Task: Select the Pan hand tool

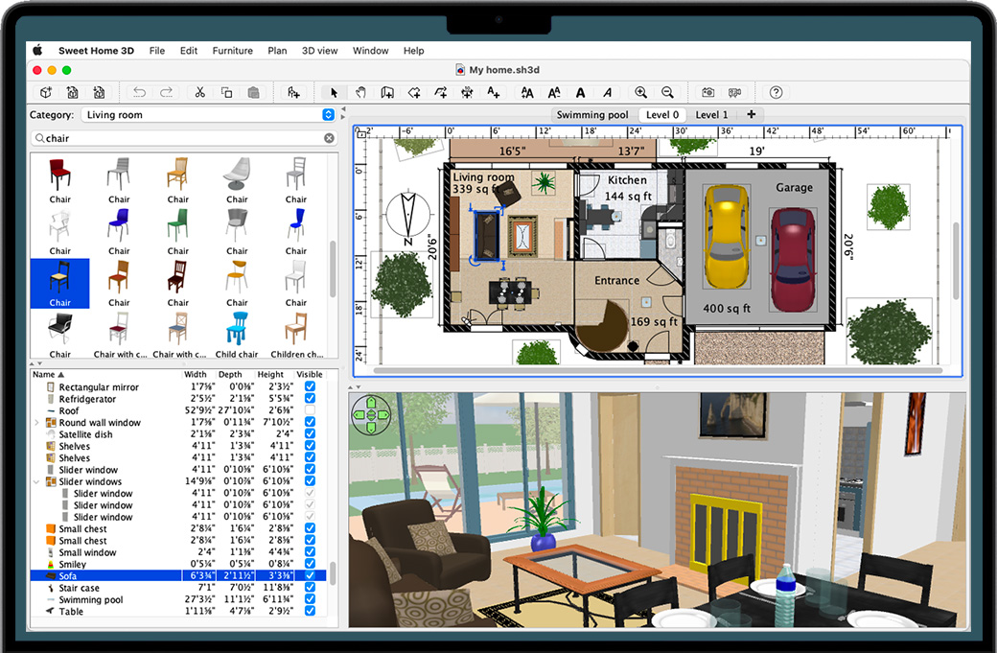Action: [360, 92]
